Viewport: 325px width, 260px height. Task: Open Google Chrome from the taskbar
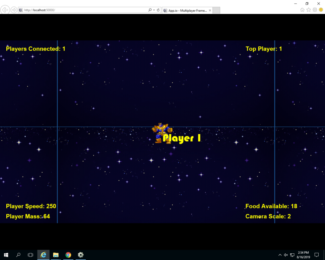[x=68, y=255]
